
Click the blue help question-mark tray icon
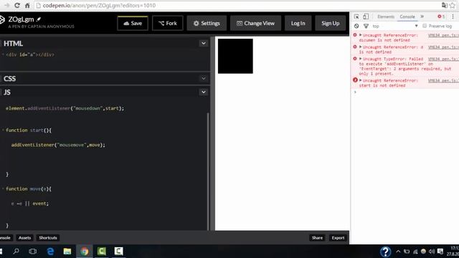pyautogui.click(x=385, y=252)
